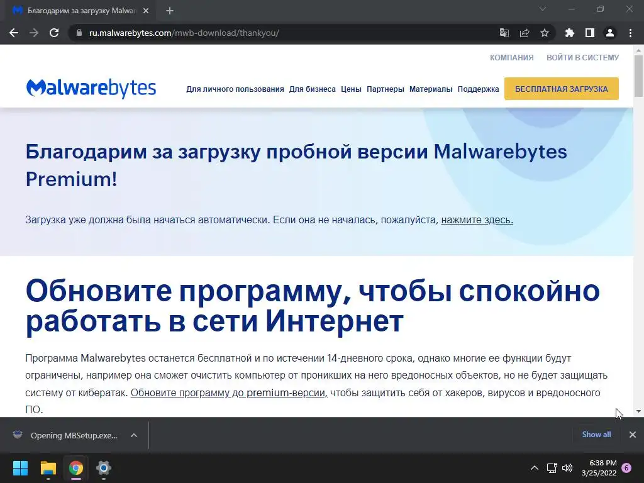Click the browser forward arrow
The height and width of the screenshot is (483, 644).
[x=34, y=33]
